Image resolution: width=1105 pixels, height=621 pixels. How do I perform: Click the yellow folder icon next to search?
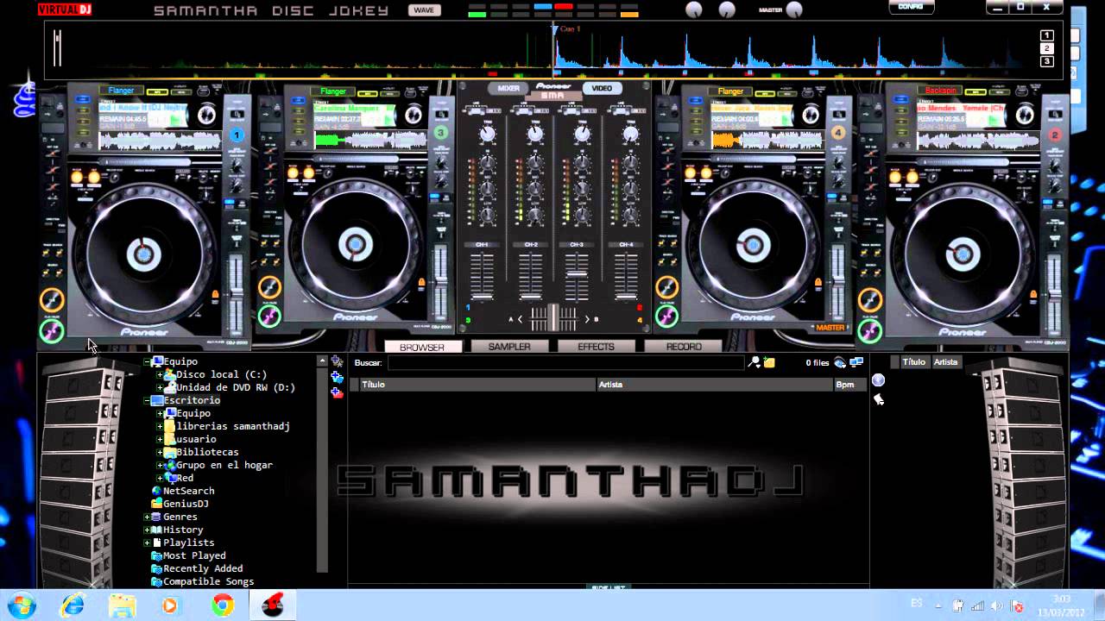pos(768,362)
